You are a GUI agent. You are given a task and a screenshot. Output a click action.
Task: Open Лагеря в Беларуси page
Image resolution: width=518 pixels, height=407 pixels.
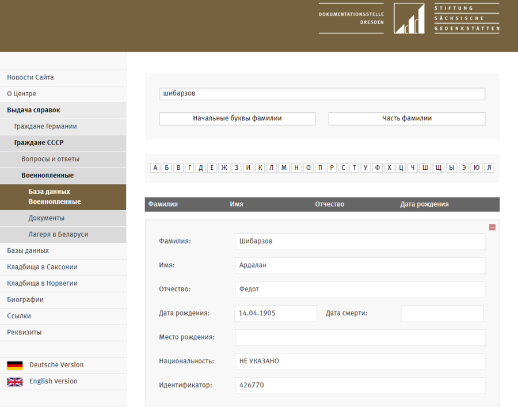63,234
